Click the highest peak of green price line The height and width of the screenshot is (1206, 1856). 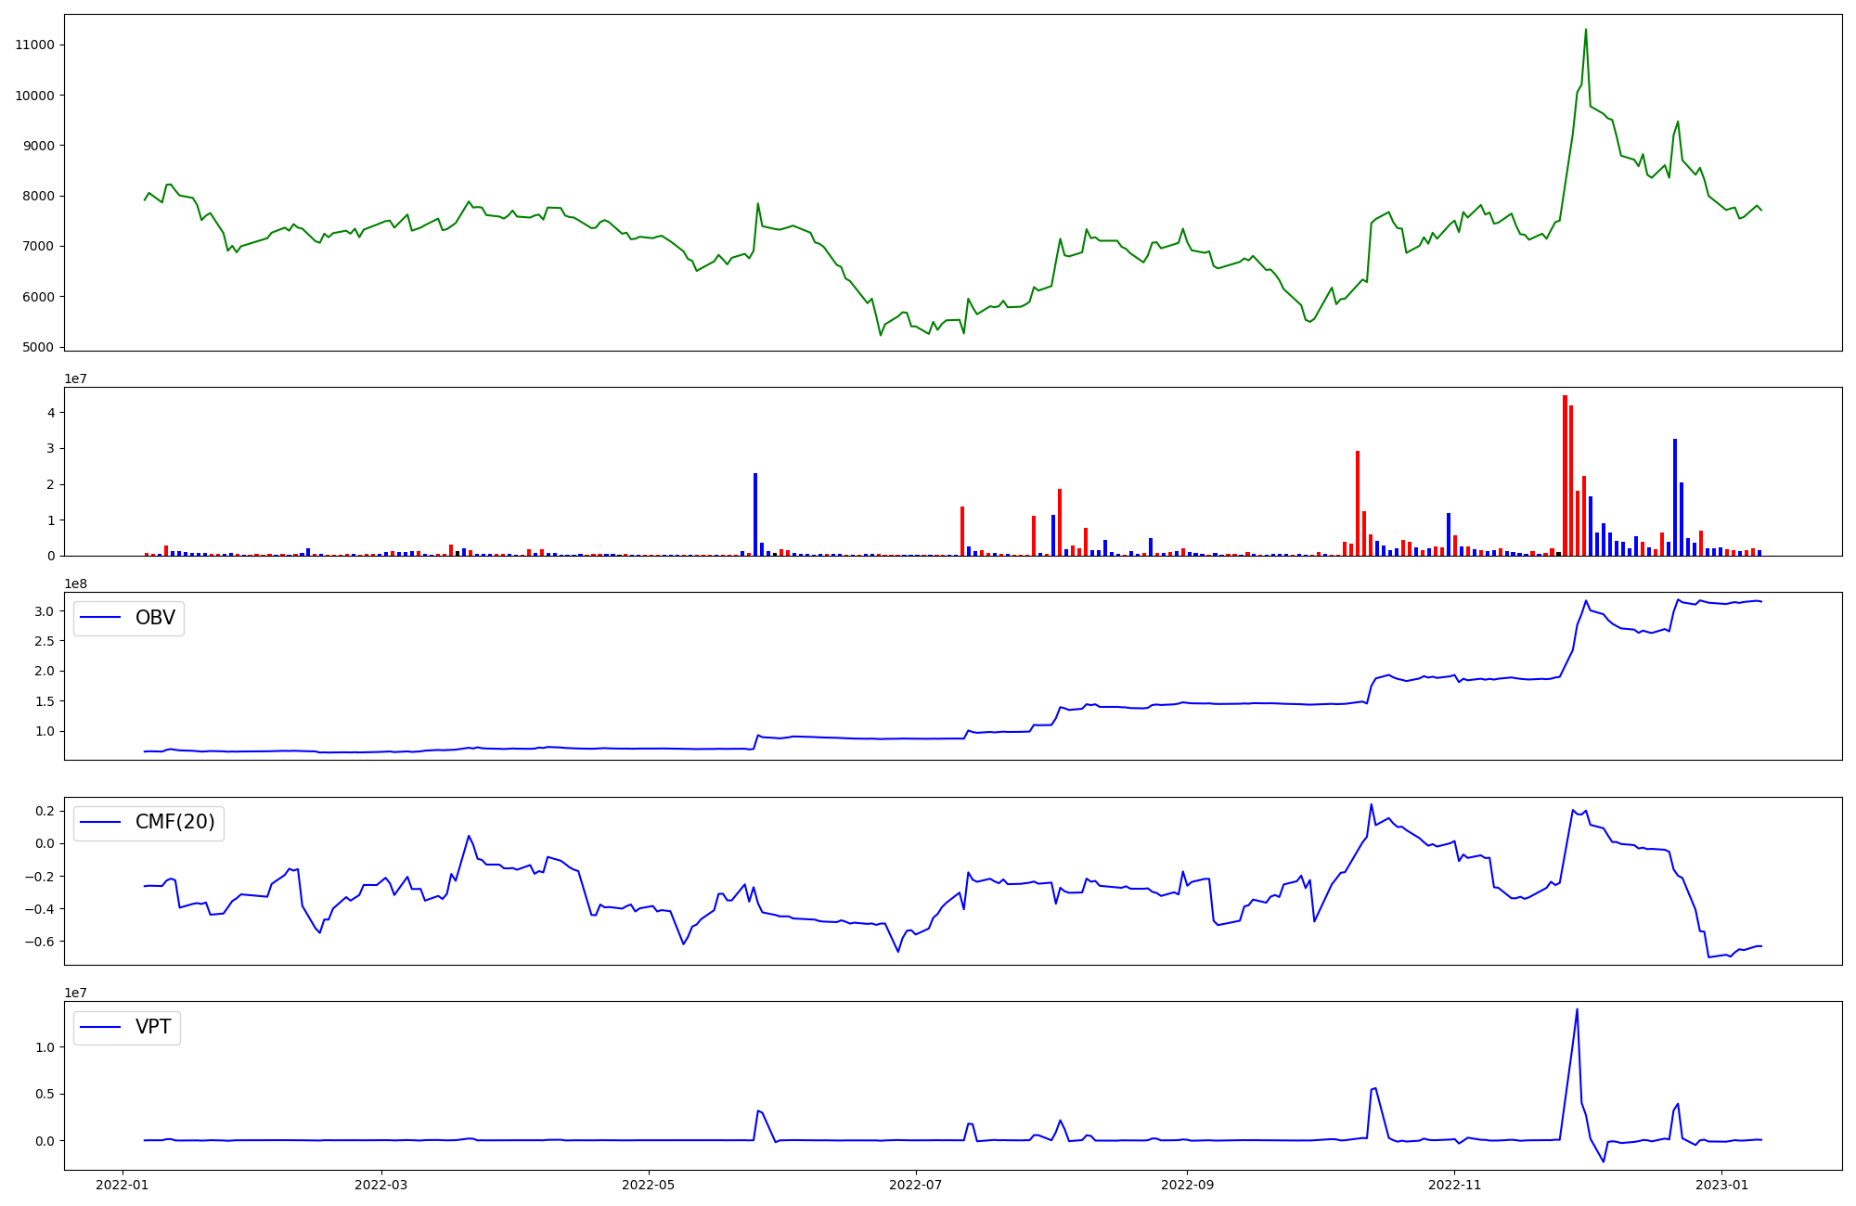1585,31
